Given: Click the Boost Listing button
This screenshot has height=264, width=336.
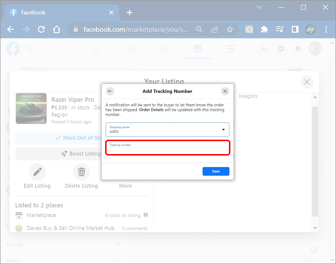Looking at the screenshot, I should coord(59,154).
